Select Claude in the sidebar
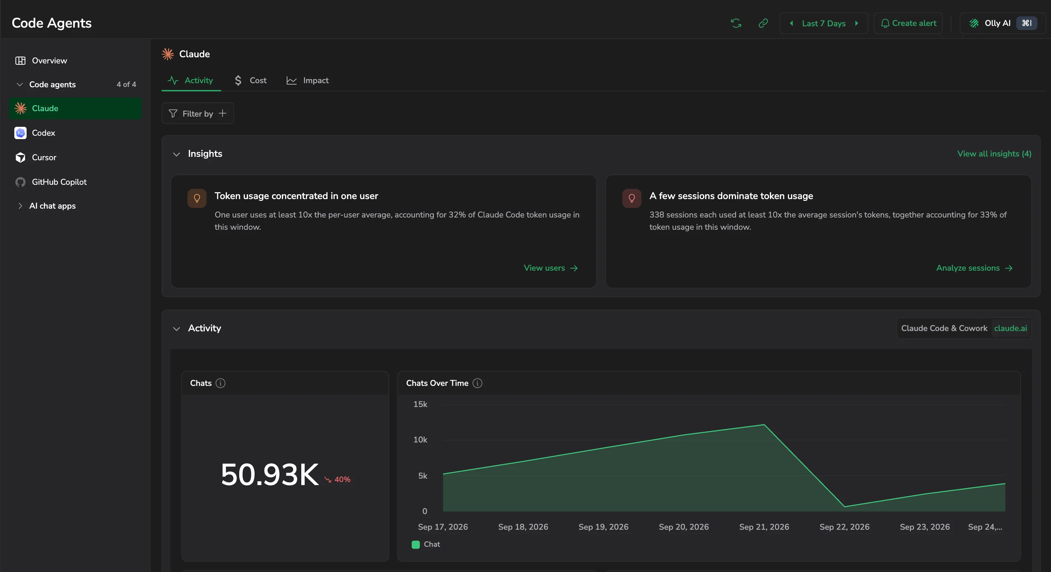The image size is (1051, 572). 75,108
